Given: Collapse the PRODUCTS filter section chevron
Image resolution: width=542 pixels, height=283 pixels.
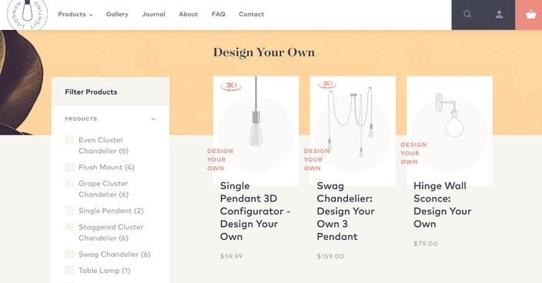Looking at the screenshot, I should [153, 119].
